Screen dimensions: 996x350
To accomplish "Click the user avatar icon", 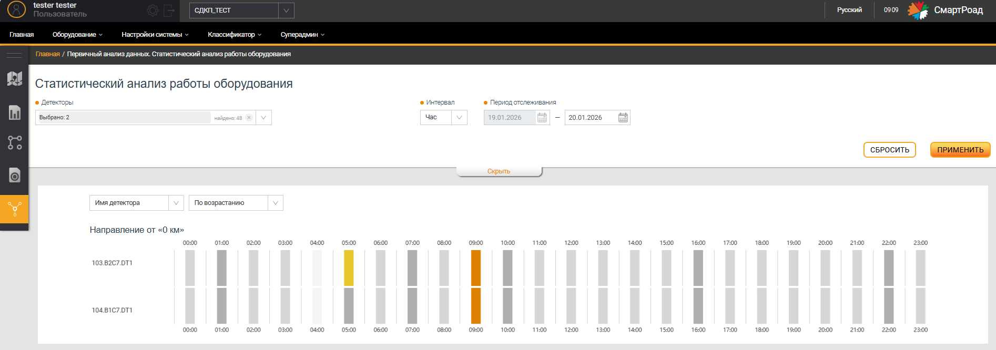I will 16,10.
